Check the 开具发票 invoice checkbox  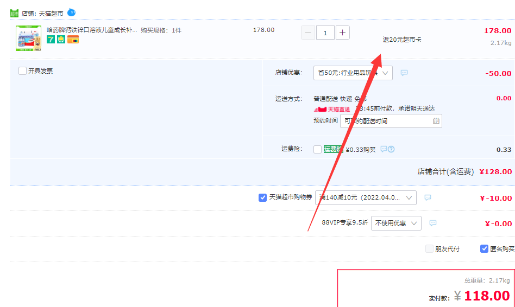22,71
